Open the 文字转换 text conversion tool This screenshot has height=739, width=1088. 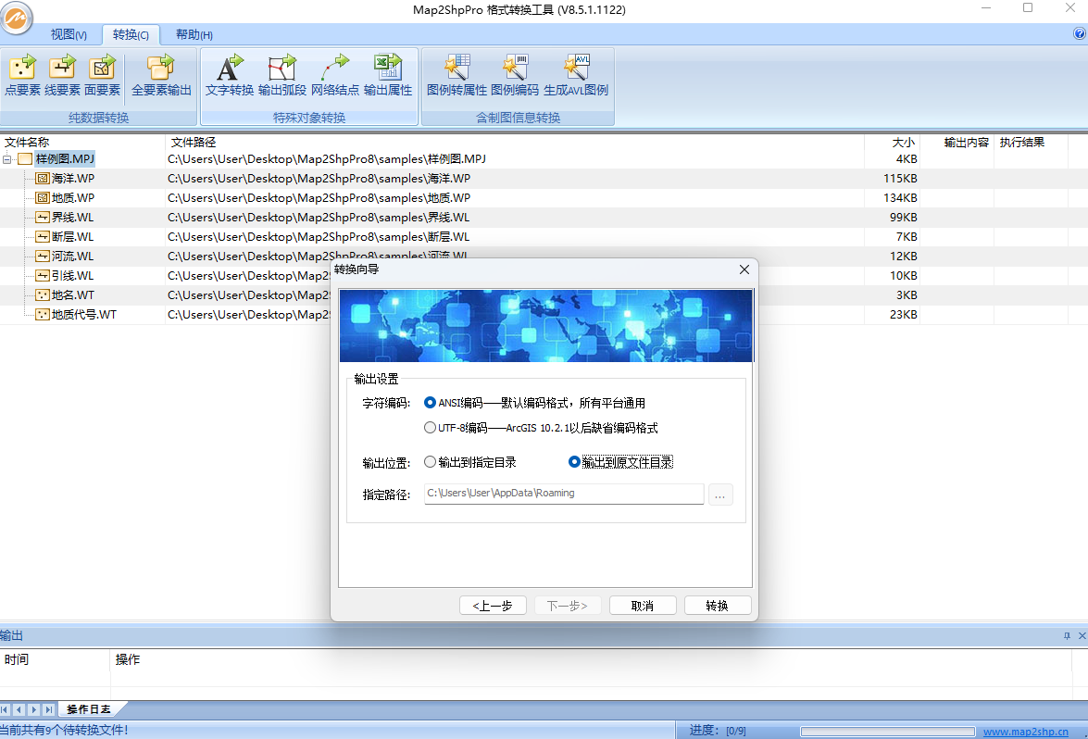click(x=229, y=76)
